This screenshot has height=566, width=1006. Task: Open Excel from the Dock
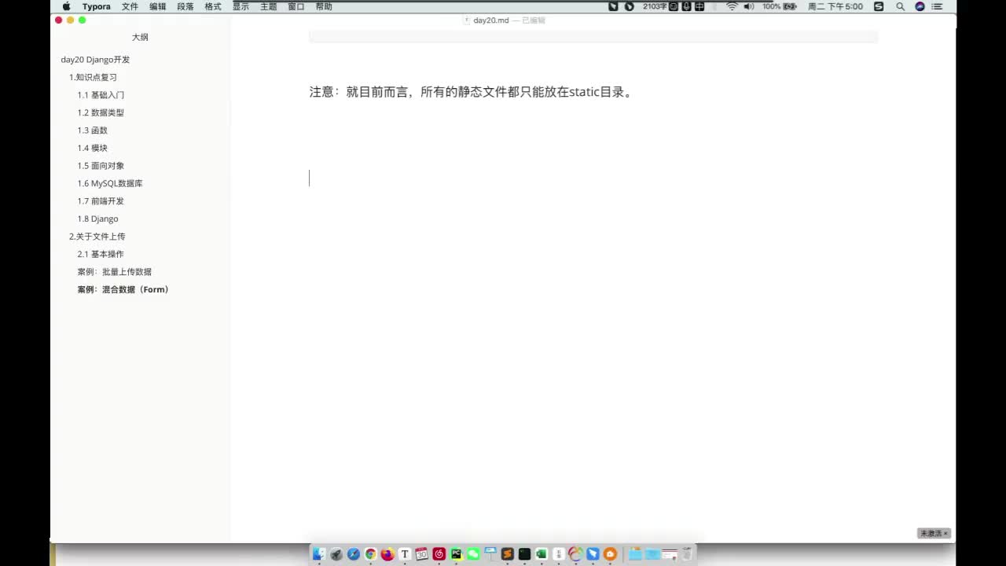click(542, 554)
